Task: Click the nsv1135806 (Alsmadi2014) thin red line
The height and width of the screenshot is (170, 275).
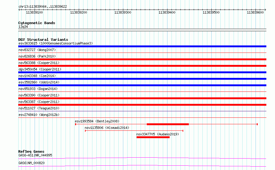Action: 134,131
